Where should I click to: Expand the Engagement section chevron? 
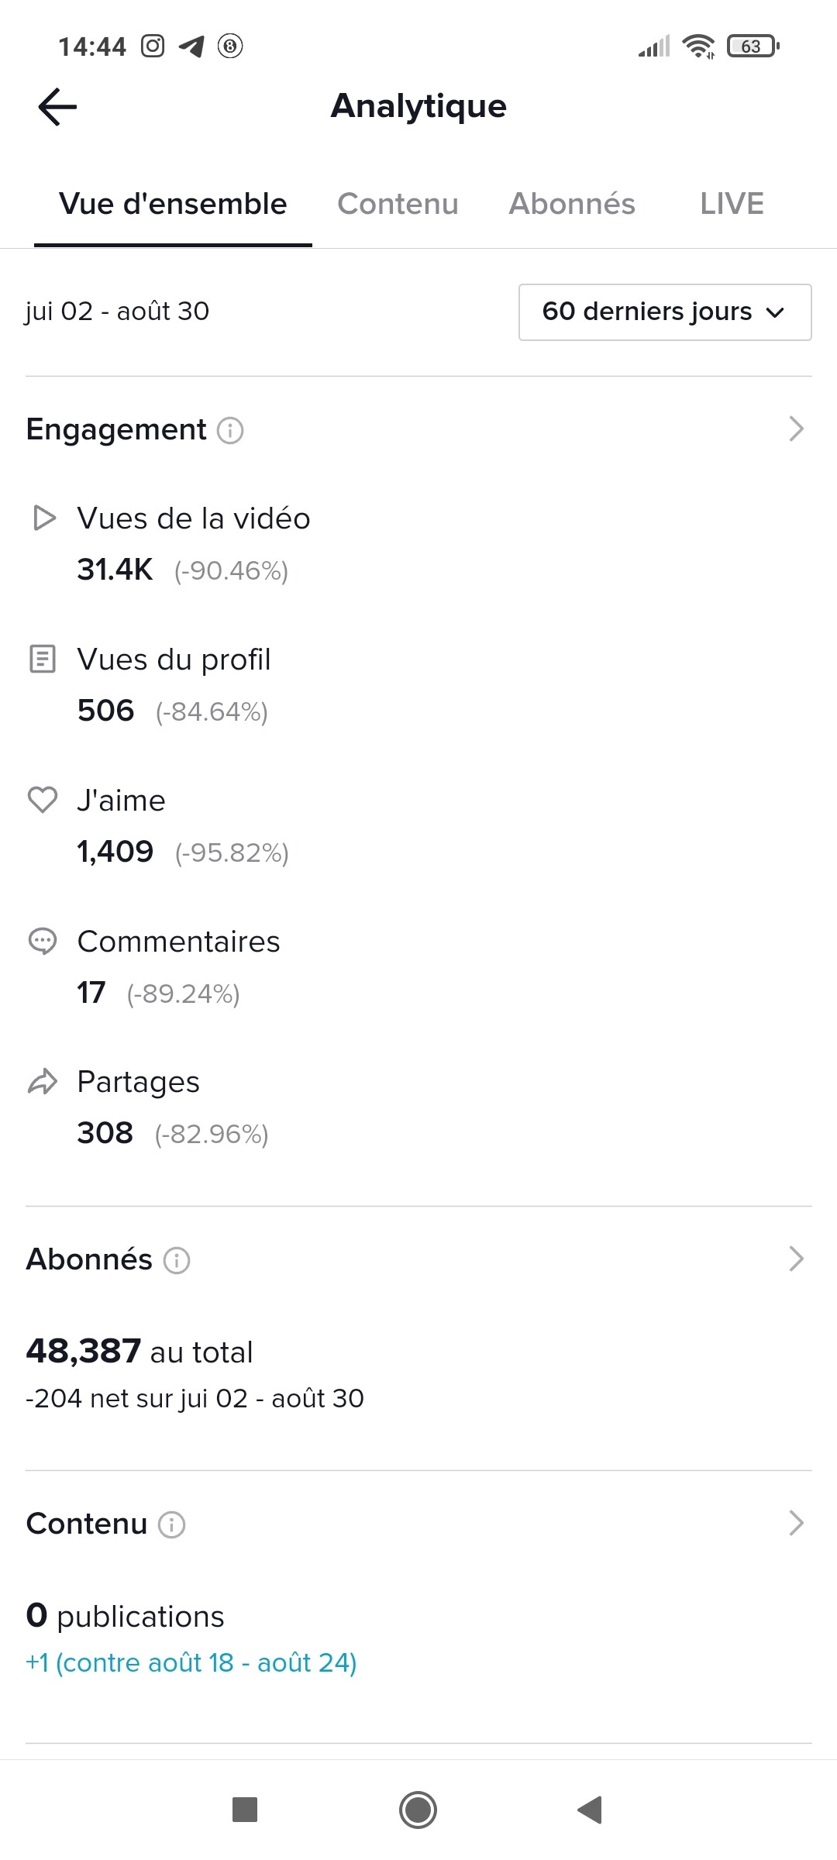796,429
